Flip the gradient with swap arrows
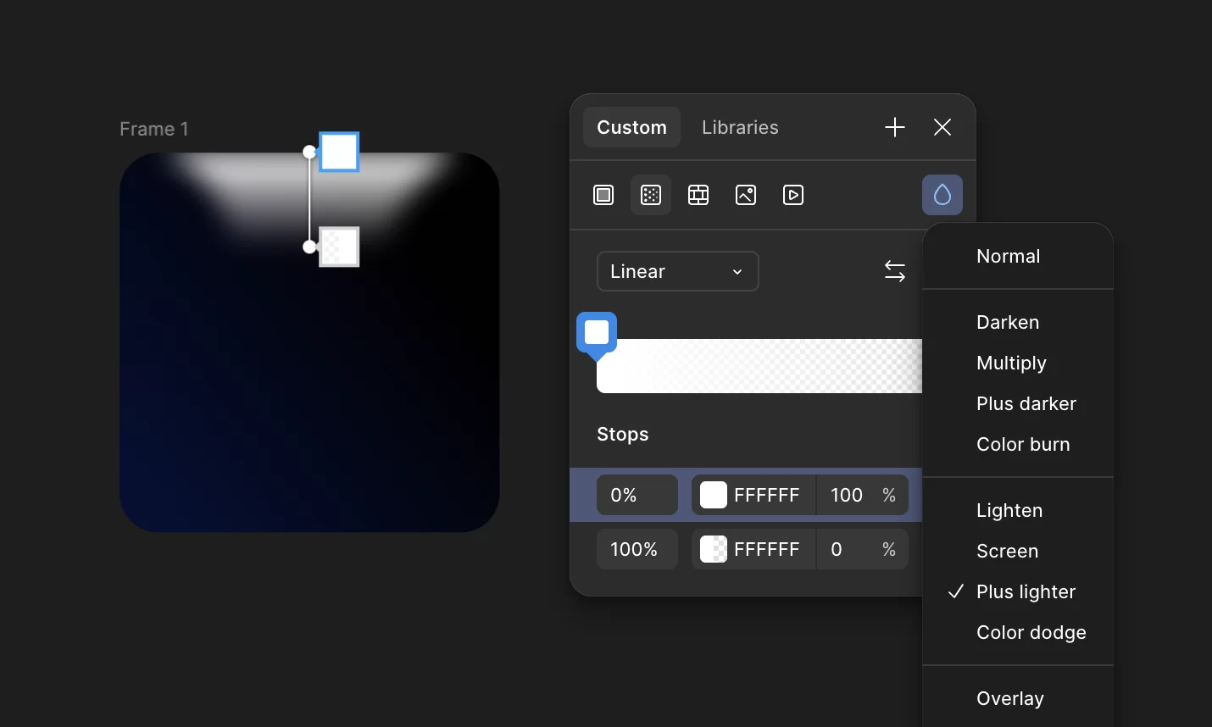The height and width of the screenshot is (727, 1212). pos(895,271)
